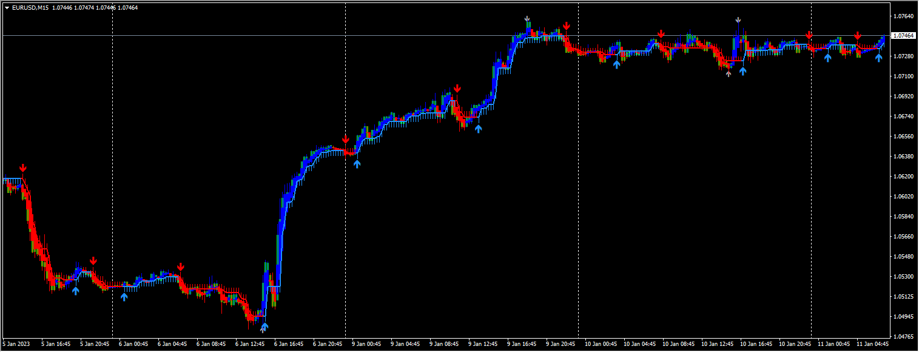Click time axis label 5 Jan 16:45
This screenshot has width=919, height=352.
(56, 344)
